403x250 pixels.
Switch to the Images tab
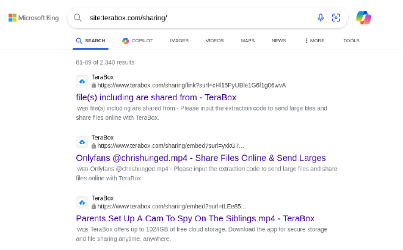(179, 40)
